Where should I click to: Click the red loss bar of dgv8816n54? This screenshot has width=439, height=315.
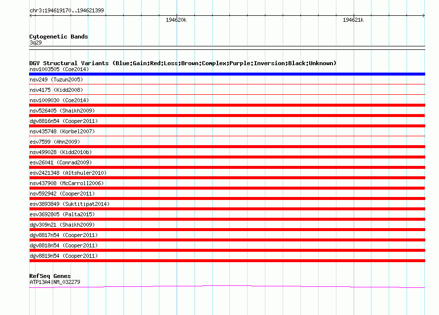(227, 126)
